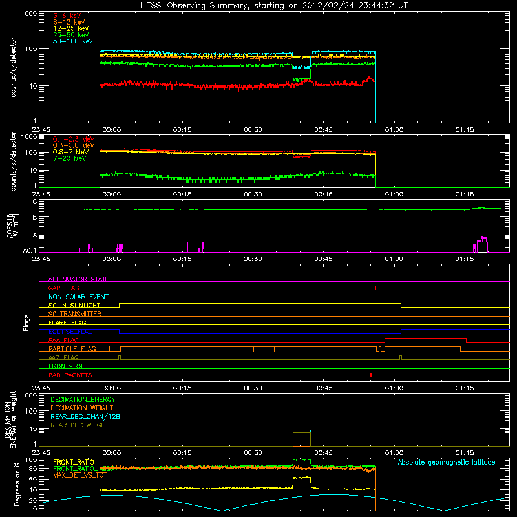Screen dimensions: 517x517
Task: Click the 00:30 tick label under the Flags panel
Action: (x=253, y=388)
